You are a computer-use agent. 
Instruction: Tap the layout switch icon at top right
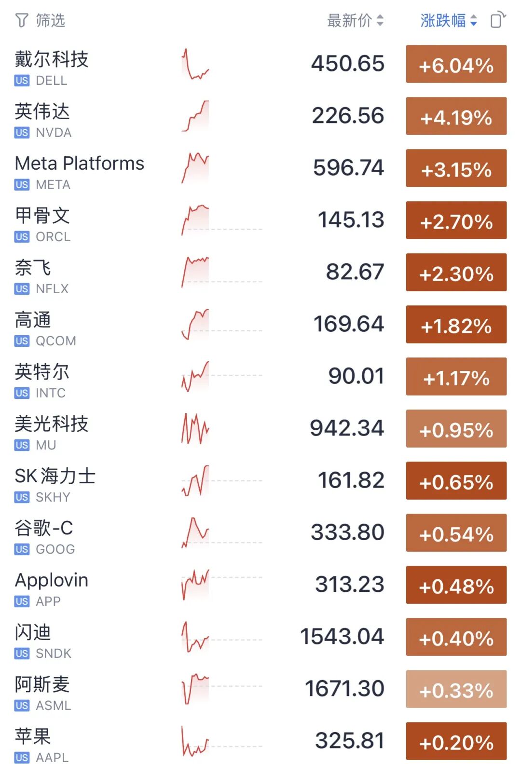(498, 20)
